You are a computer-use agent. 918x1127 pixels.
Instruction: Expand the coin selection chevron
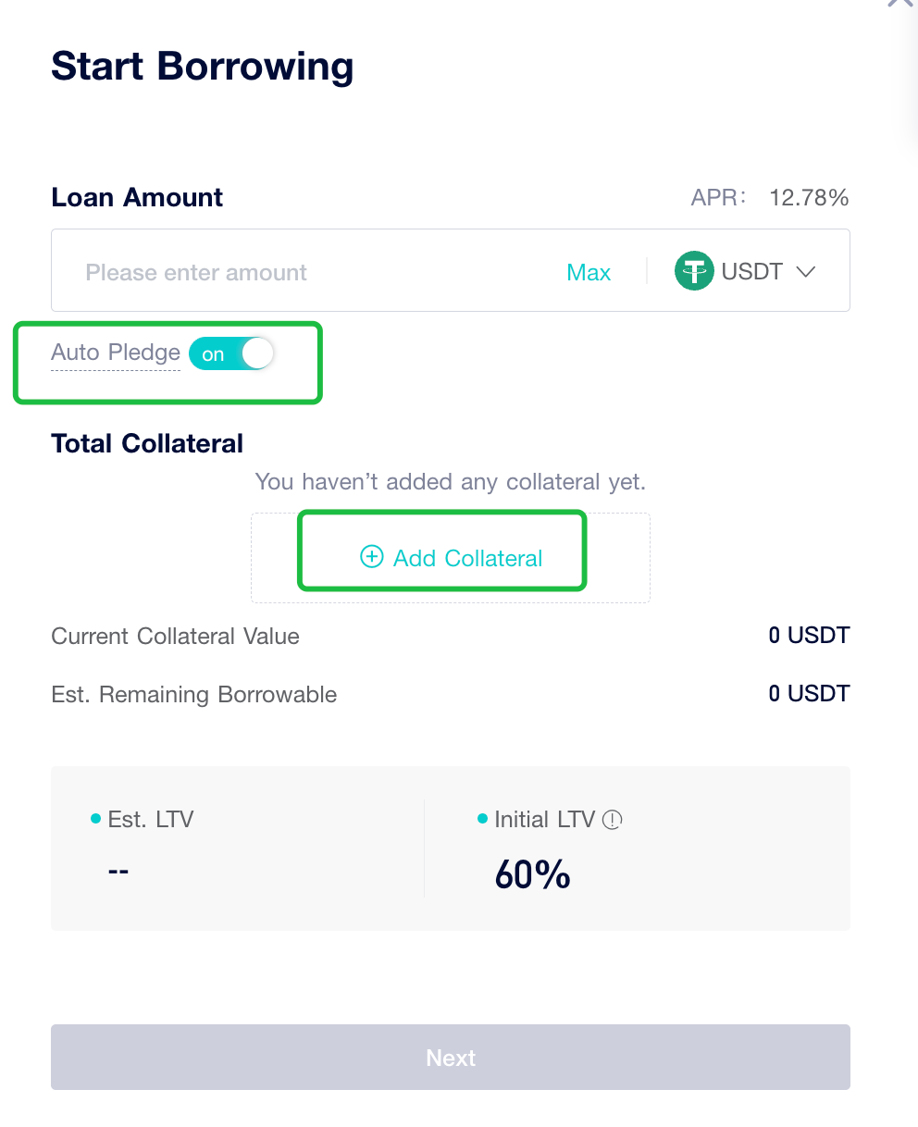804,271
